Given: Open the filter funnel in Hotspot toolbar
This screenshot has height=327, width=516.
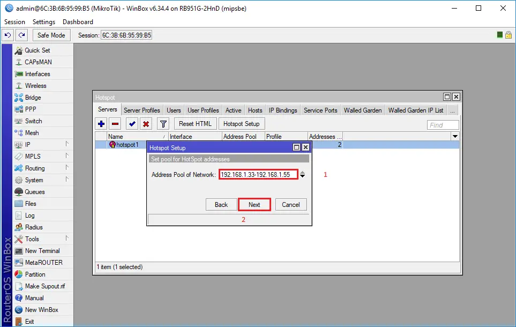Looking at the screenshot, I should 163,124.
